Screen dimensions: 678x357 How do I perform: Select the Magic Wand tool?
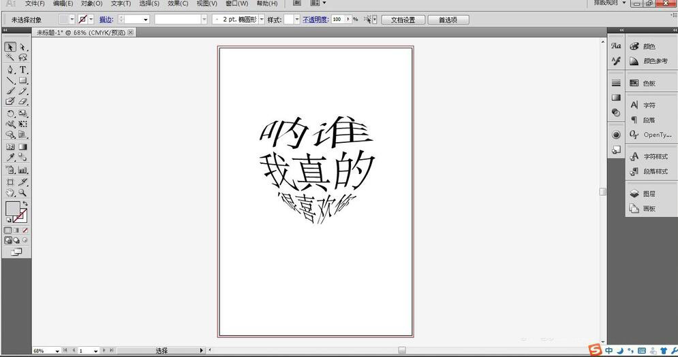tap(10, 57)
